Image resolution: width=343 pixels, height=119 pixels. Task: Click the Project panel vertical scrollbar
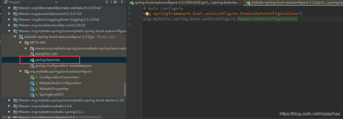coord(125,89)
